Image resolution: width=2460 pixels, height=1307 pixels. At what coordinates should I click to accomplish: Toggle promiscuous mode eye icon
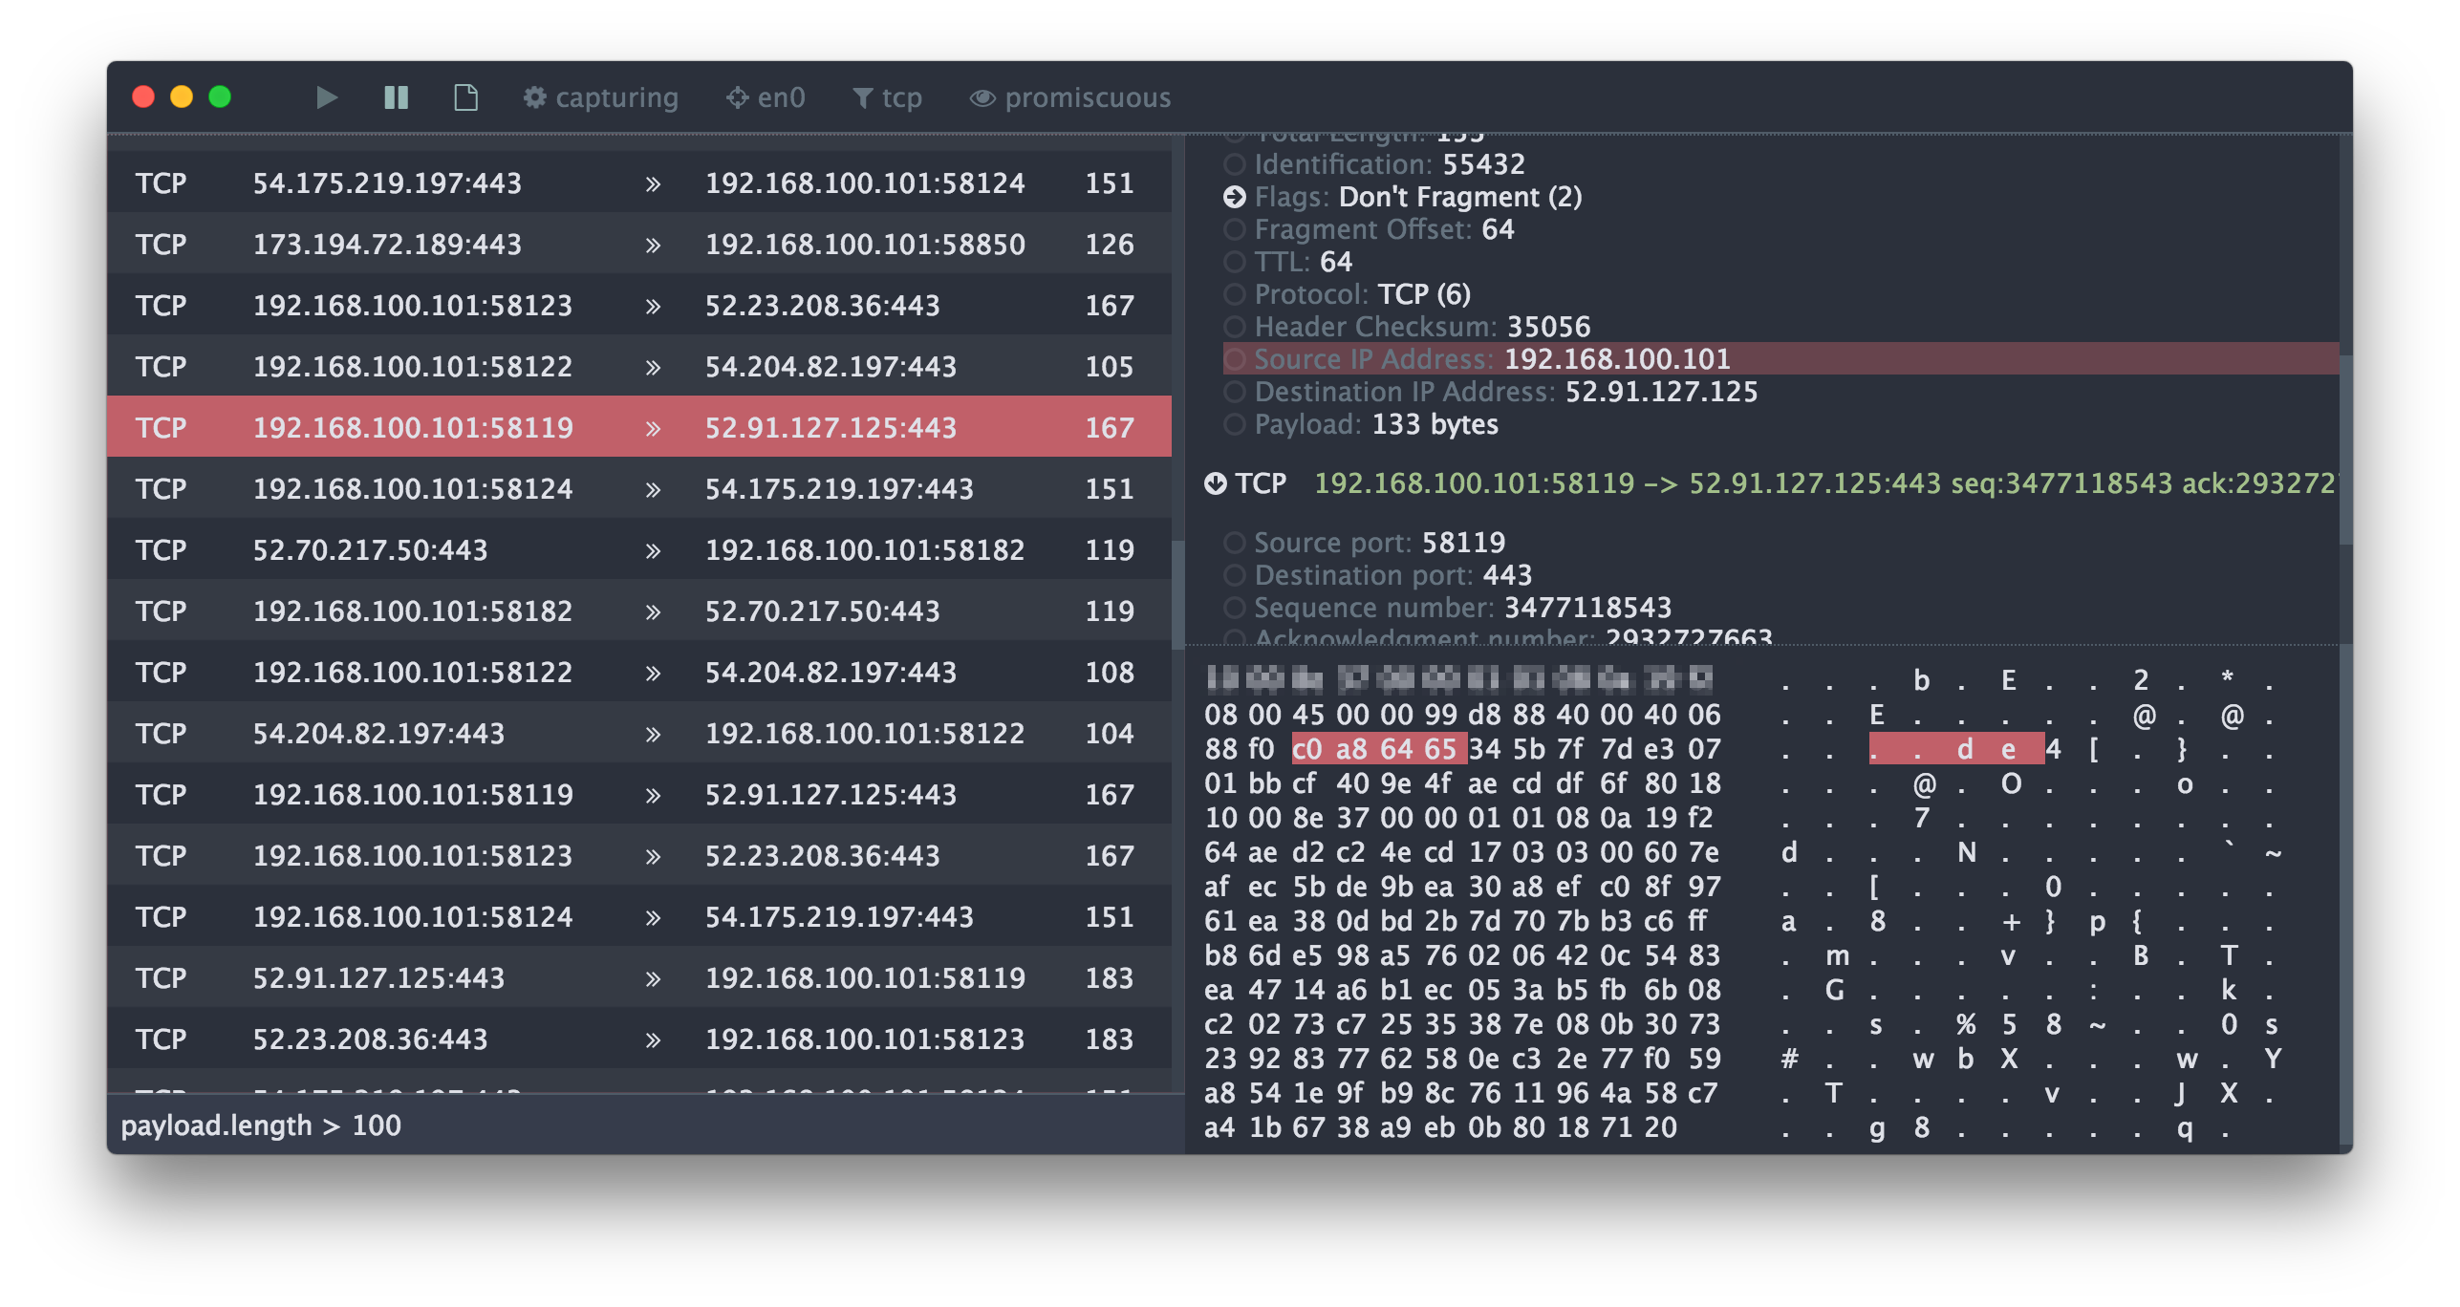(x=982, y=97)
